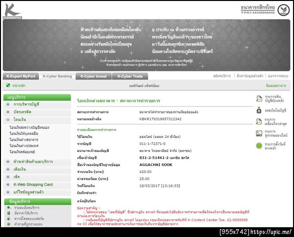Click the ข้อมูลบริการ panel header
The height and width of the screenshot is (237, 294).
38,202
